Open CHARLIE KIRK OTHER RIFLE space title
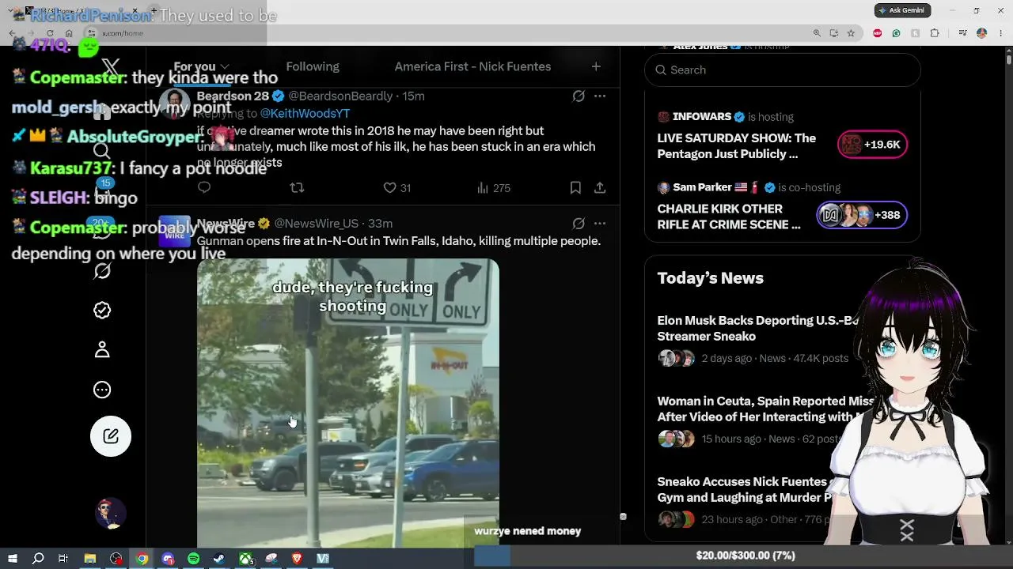The image size is (1013, 569). [x=729, y=217]
